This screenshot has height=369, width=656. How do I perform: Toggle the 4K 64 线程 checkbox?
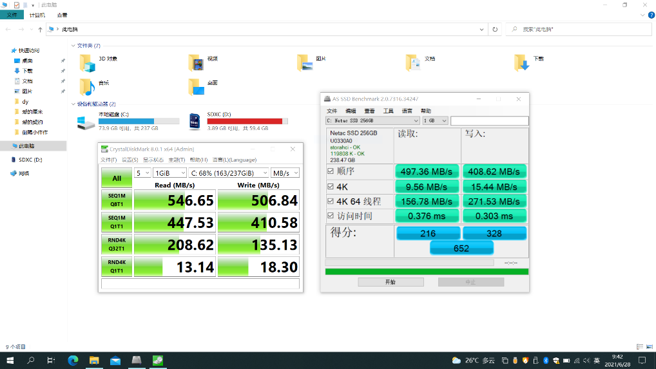point(331,201)
